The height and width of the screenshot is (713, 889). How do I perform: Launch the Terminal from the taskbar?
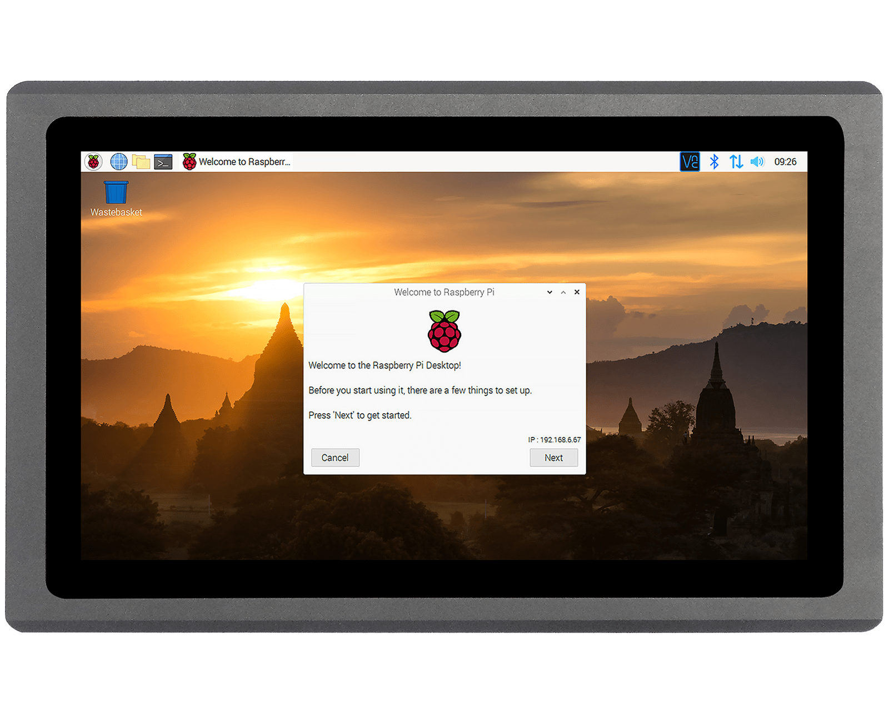pyautogui.click(x=163, y=162)
